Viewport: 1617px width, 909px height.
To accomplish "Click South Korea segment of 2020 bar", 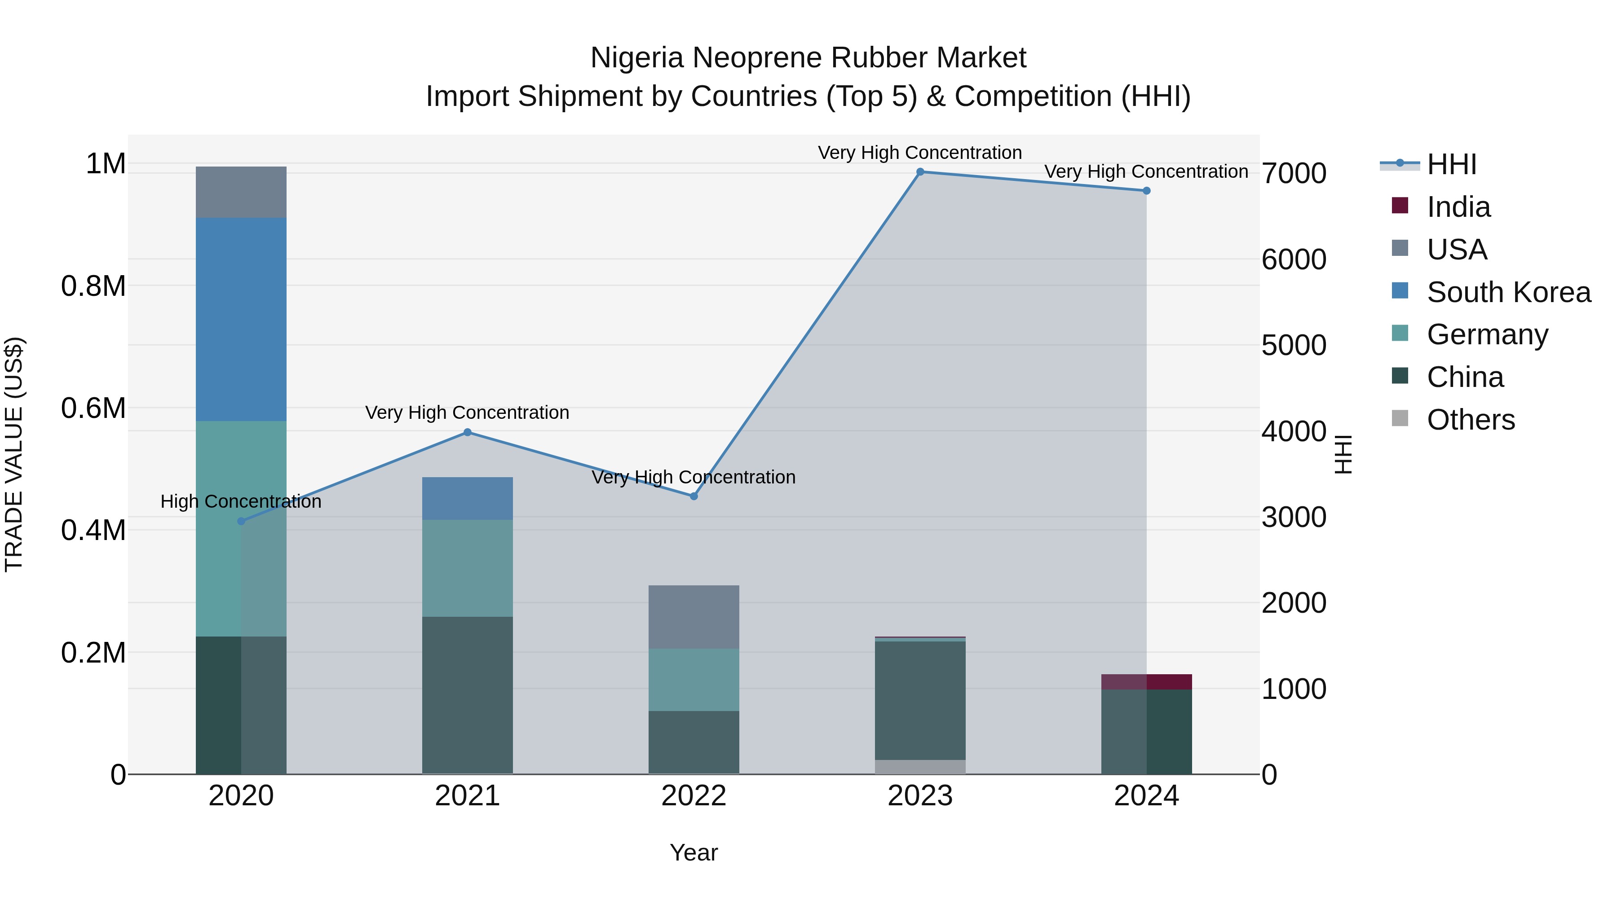I will tap(241, 319).
